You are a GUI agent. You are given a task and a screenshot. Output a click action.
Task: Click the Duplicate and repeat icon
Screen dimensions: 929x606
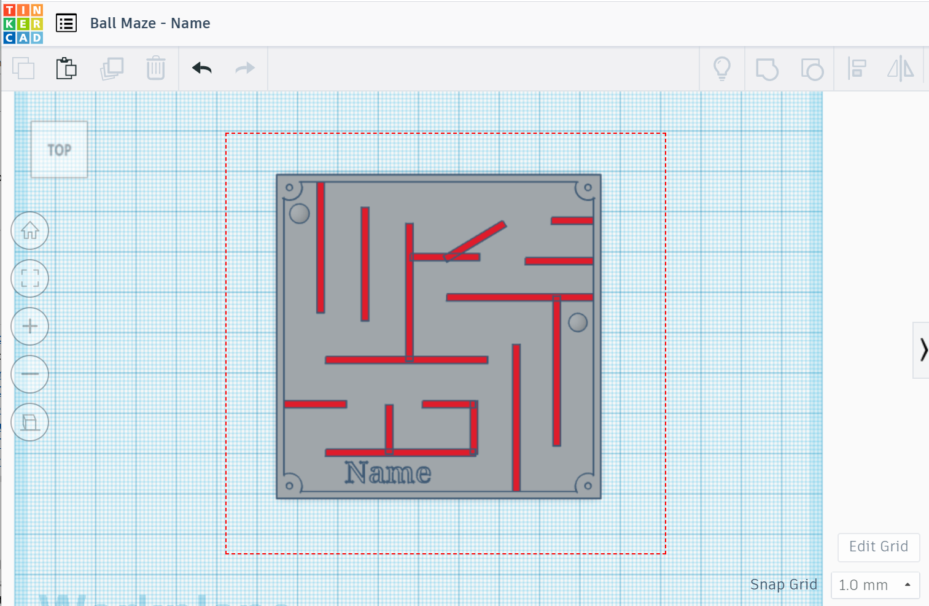click(112, 68)
